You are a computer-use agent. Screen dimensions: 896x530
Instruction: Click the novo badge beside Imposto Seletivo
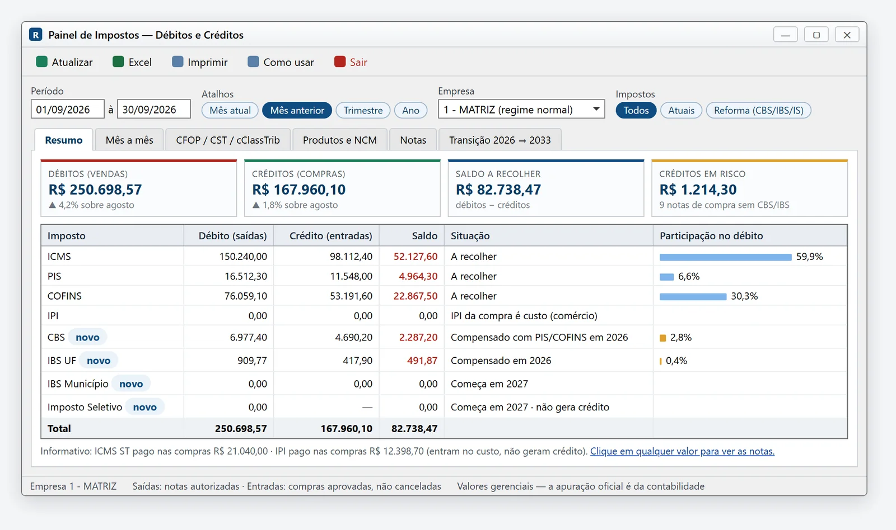144,407
